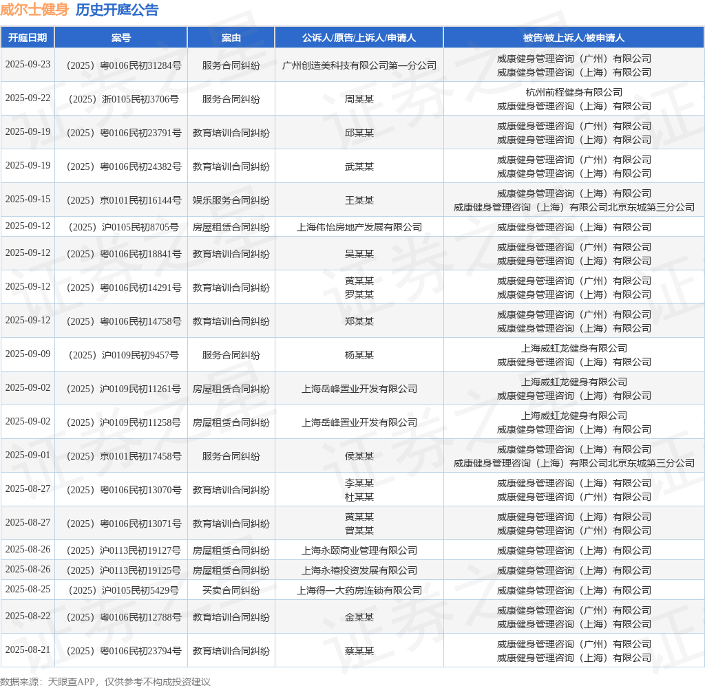This screenshot has width=705, height=688.
Task: Select case number 沪0109民初11261号
Action: (124, 389)
